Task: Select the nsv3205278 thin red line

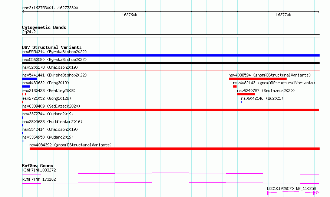Action: [171, 71]
